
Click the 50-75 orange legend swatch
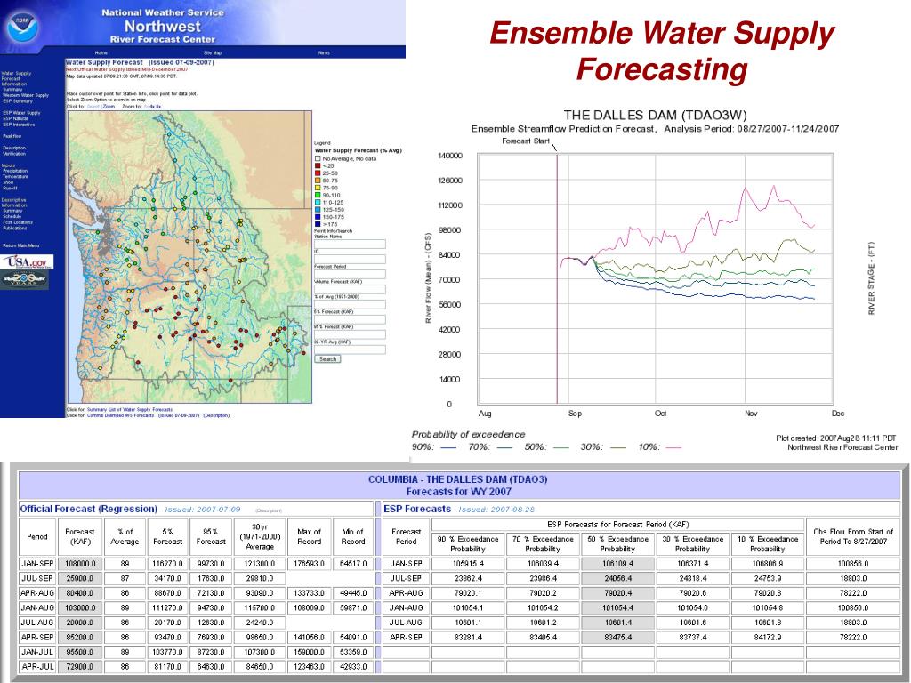click(318, 181)
